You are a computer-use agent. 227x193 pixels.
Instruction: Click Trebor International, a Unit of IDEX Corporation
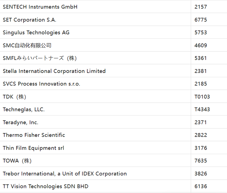[x=65, y=174]
